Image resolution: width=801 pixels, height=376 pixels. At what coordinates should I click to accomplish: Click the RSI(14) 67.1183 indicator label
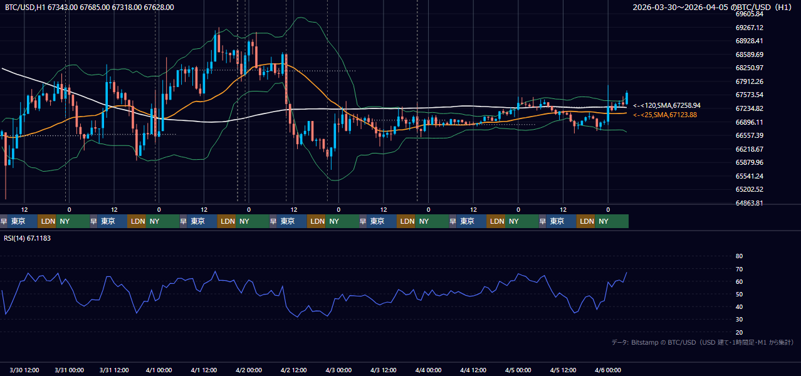(28, 238)
